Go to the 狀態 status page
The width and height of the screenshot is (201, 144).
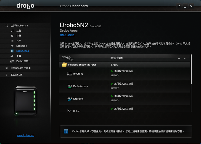pos(19,31)
